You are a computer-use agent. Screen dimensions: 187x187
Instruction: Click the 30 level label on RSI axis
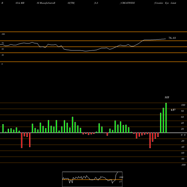coord(3,55)
